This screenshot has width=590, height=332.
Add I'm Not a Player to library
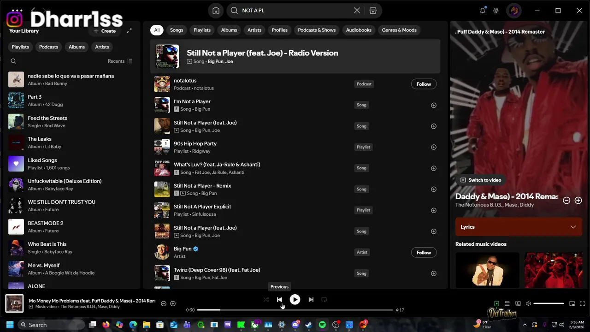pyautogui.click(x=433, y=105)
